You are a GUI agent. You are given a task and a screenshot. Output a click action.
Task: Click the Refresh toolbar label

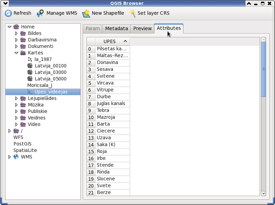tap(22, 13)
